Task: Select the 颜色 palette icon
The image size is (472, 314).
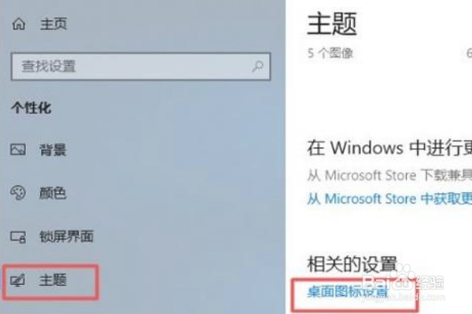Action: pos(18,192)
